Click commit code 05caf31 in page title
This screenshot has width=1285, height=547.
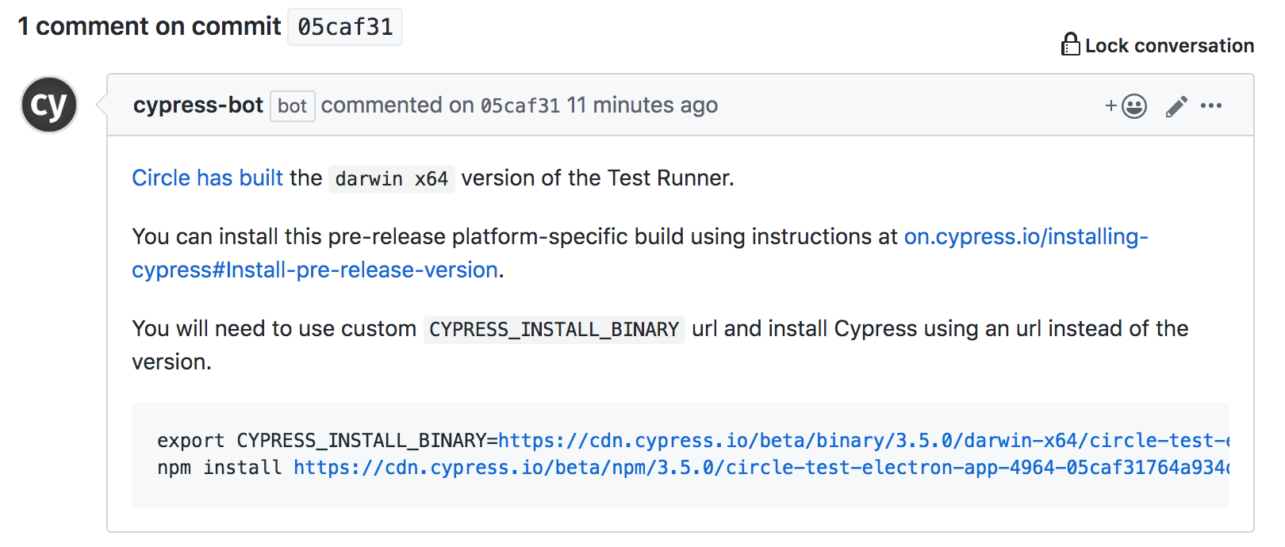coord(345,27)
